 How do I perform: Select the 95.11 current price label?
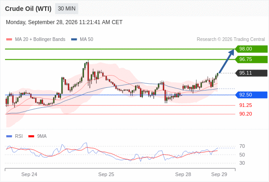click(x=251, y=73)
